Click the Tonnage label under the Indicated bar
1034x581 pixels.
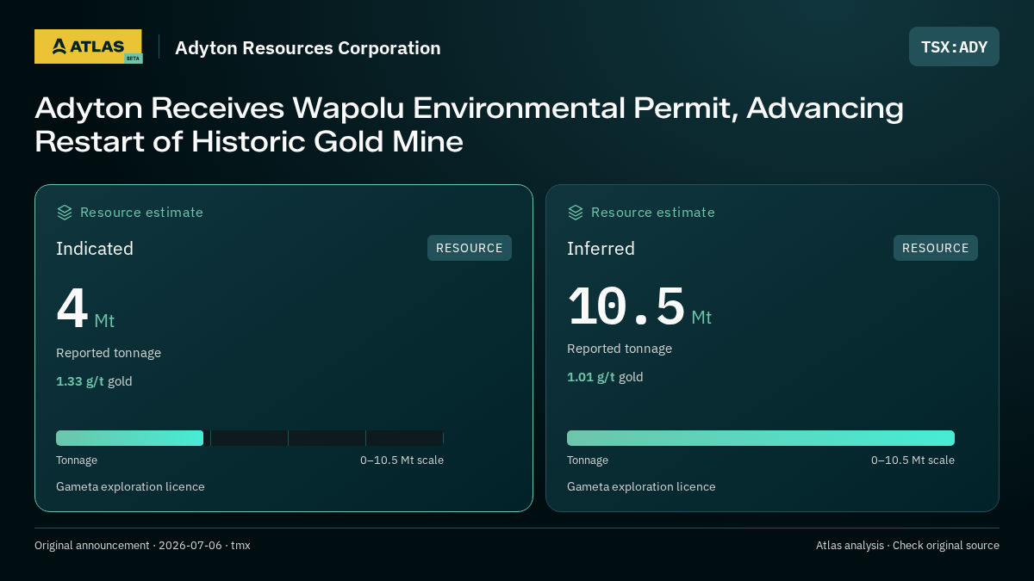(x=77, y=460)
